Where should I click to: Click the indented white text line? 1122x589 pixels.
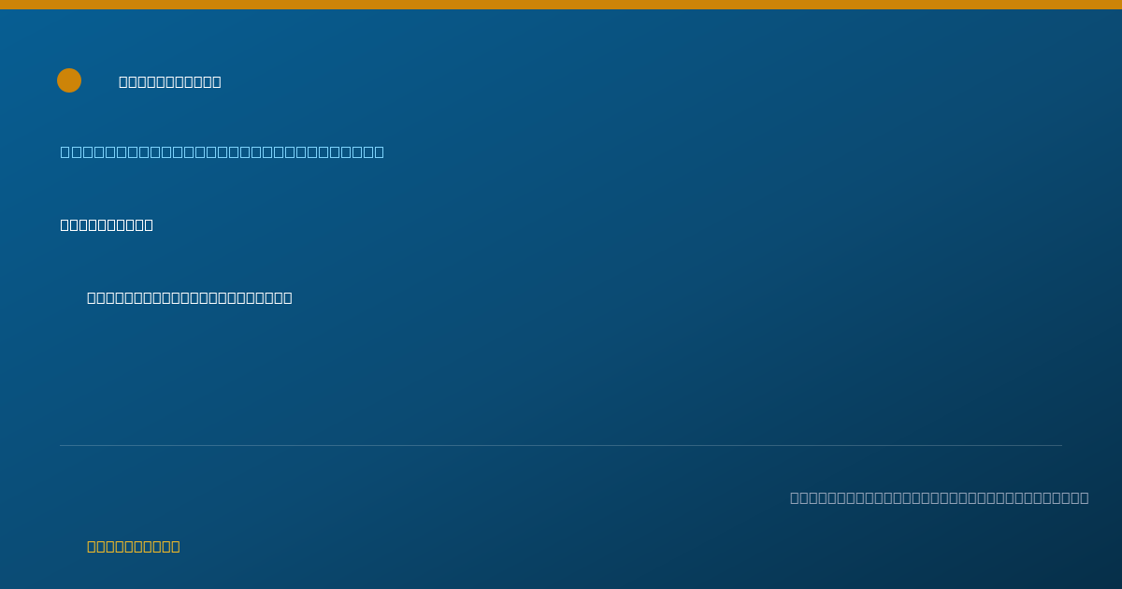click(190, 298)
